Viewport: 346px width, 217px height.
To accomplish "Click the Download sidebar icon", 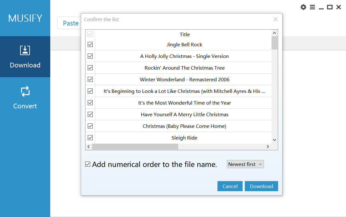I will tap(25, 50).
